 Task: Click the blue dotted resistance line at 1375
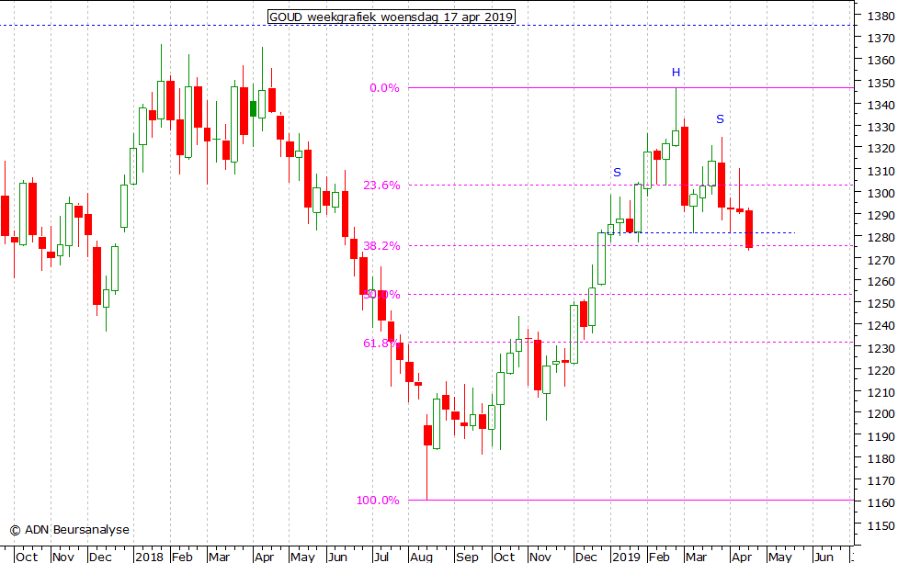point(426,25)
